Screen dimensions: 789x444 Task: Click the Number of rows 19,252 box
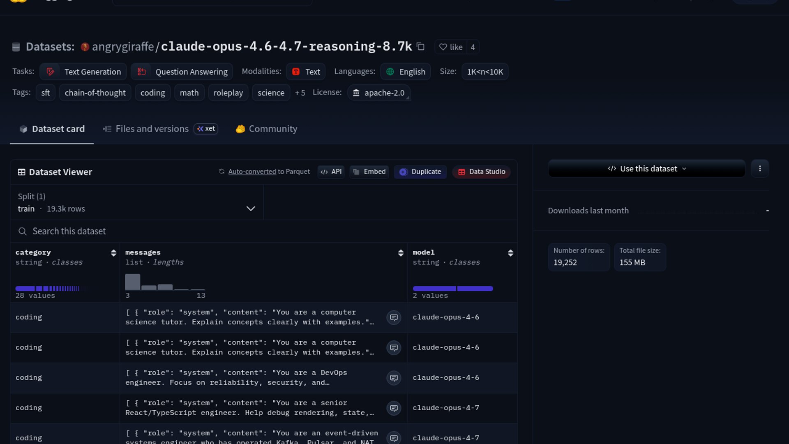click(579, 257)
